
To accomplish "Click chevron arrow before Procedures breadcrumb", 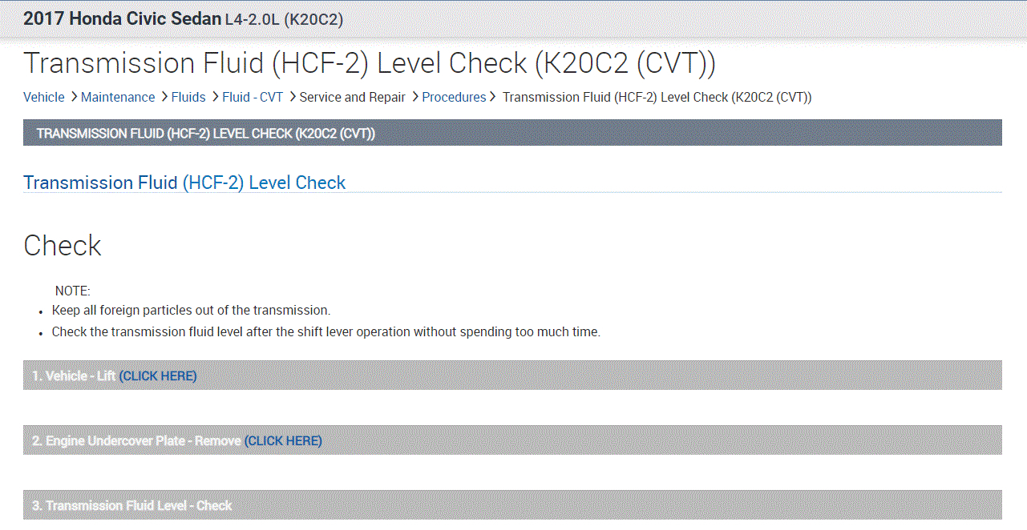I will pyautogui.click(x=415, y=97).
